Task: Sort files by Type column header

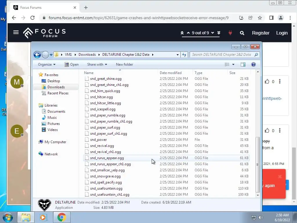Action: click(210, 73)
